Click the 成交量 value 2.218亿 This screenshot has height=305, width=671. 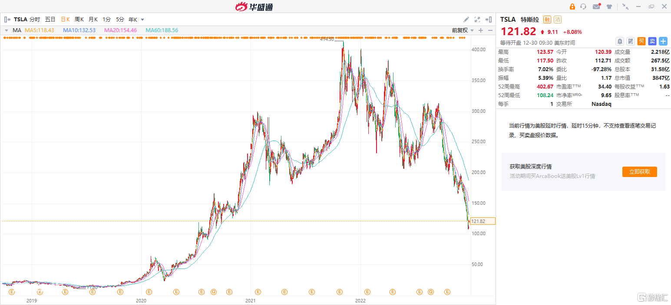tap(661, 52)
